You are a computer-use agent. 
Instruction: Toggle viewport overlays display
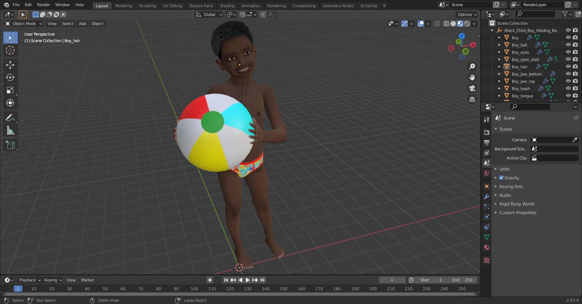421,24
